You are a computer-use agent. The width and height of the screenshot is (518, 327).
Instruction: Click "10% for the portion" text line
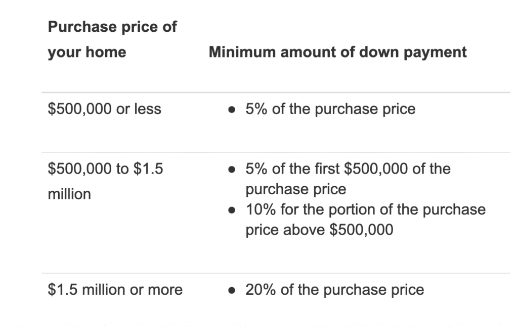pos(365,209)
